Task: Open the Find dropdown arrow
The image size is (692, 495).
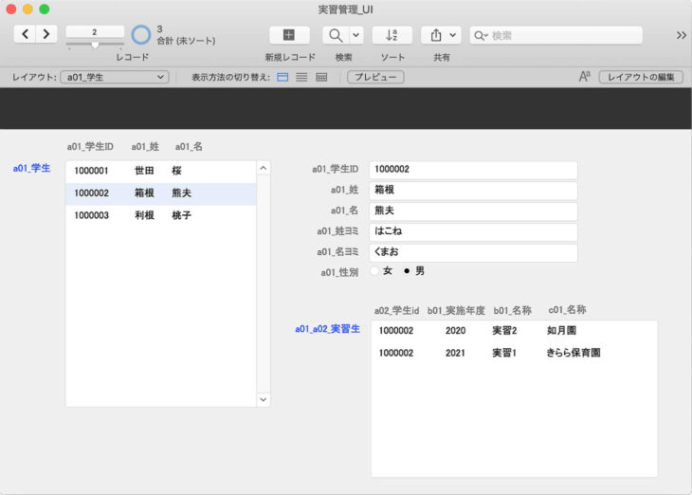Action: tap(356, 35)
